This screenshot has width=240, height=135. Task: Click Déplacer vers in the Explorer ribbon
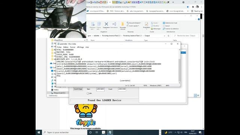[93, 26]
